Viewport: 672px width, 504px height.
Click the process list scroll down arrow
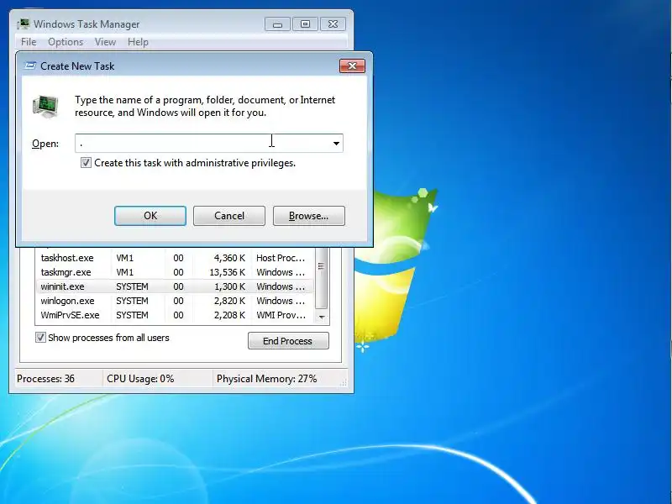[322, 318]
